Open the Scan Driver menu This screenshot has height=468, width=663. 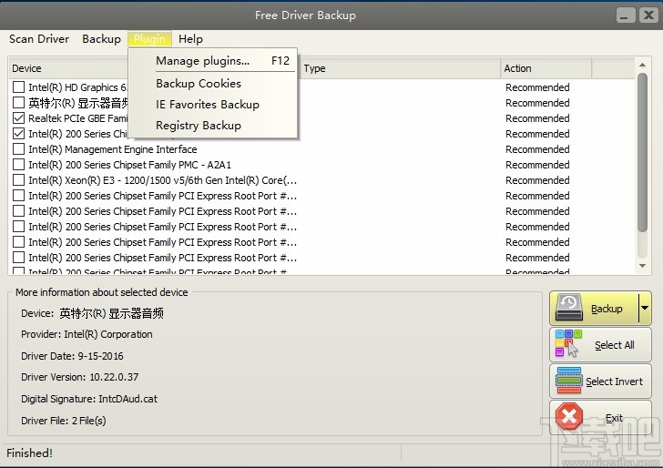[x=39, y=39]
